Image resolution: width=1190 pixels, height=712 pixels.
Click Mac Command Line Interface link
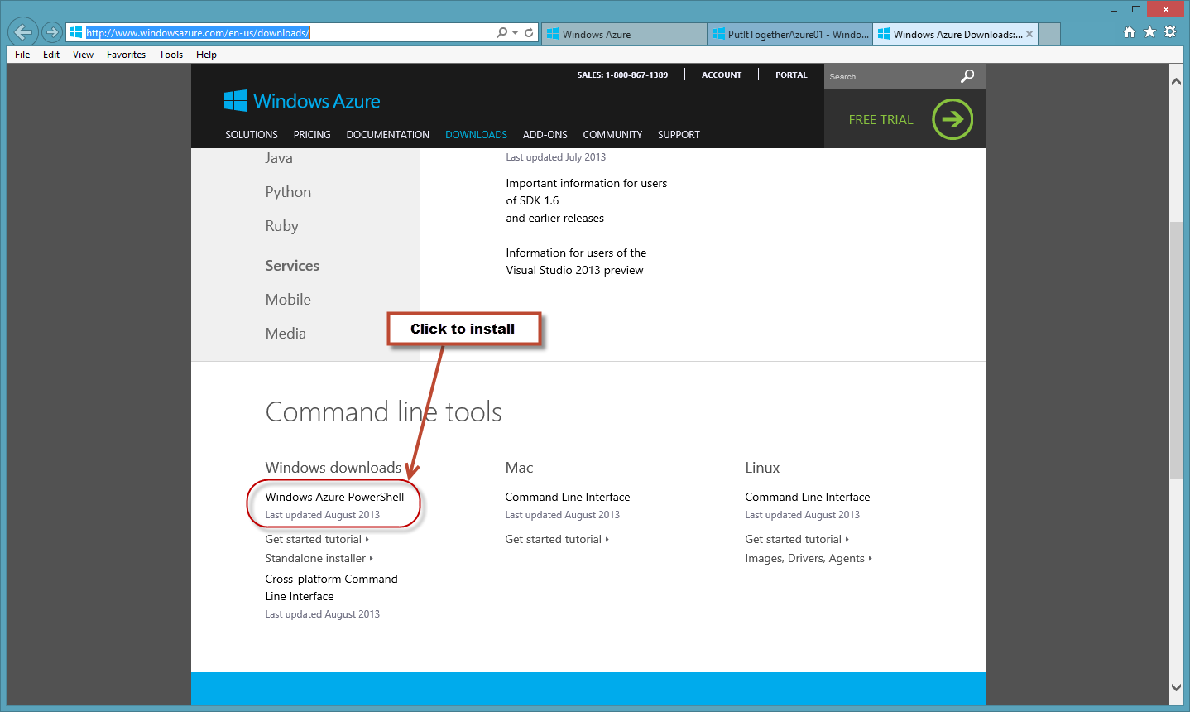(x=568, y=497)
